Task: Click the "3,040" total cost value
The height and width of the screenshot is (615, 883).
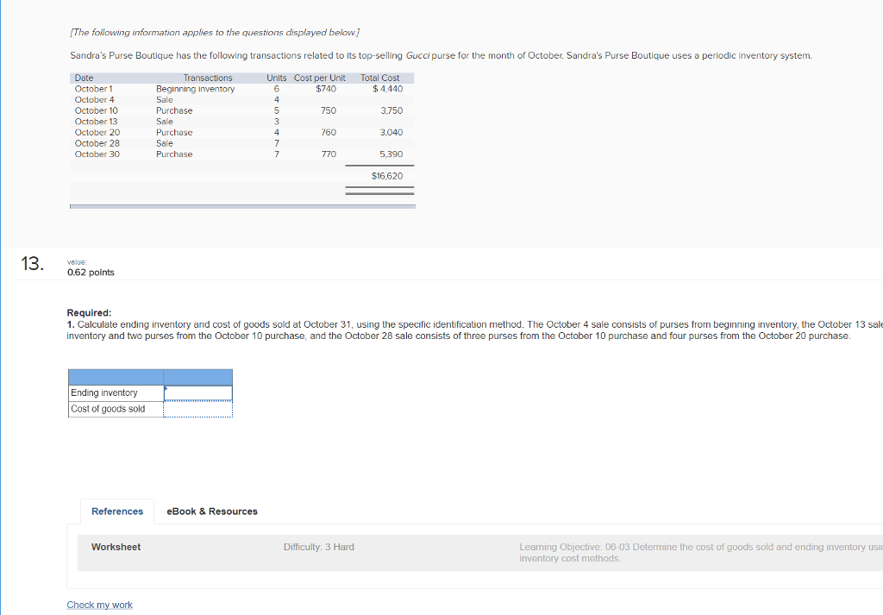Action: point(391,132)
